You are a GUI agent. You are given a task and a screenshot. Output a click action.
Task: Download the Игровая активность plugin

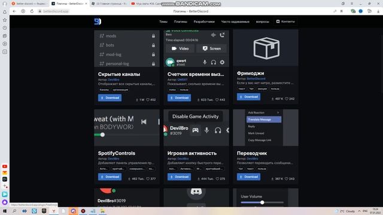[179, 177]
